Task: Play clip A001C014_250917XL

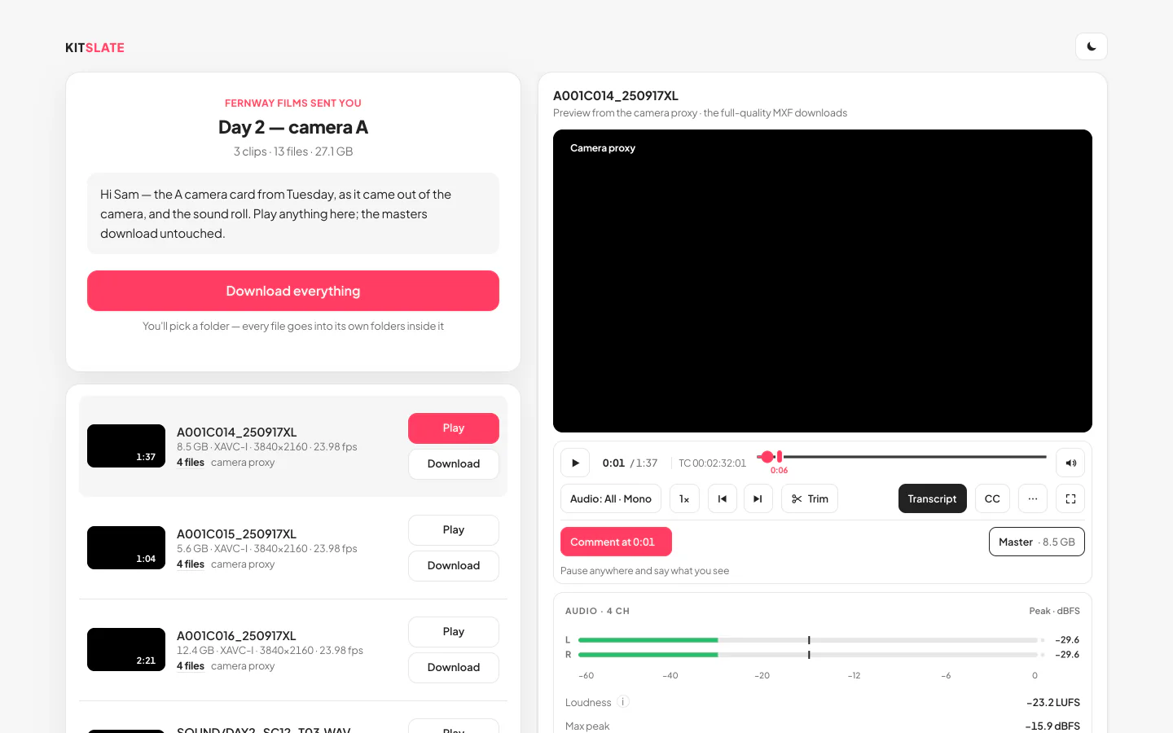Action: (454, 428)
